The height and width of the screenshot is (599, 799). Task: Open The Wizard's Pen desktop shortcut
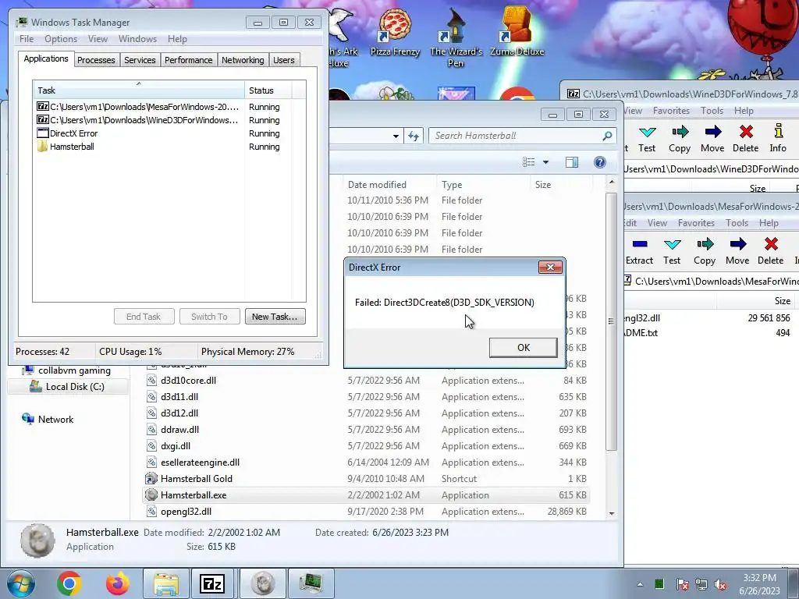click(456, 37)
